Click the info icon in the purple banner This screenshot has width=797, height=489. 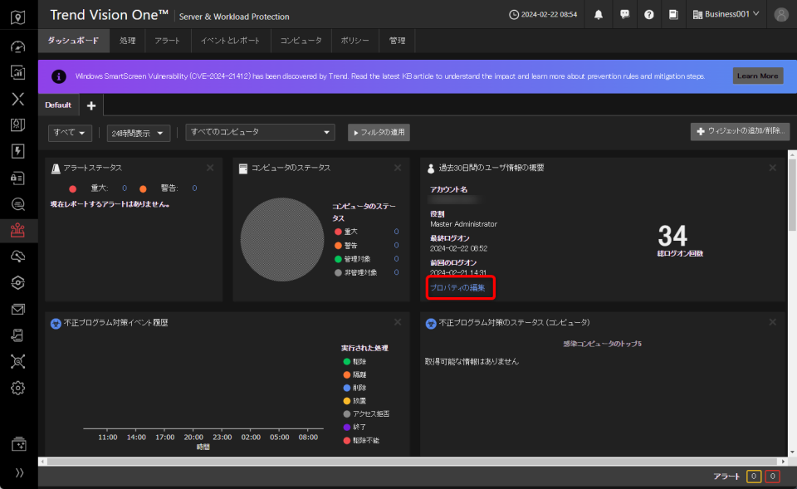pyautogui.click(x=59, y=76)
